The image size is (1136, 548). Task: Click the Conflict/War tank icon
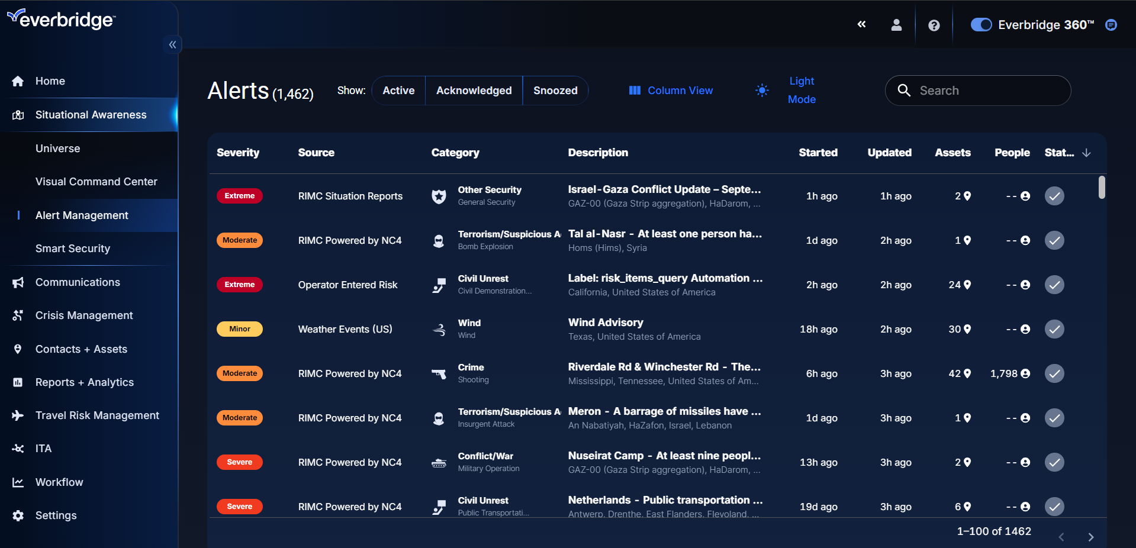pyautogui.click(x=439, y=463)
